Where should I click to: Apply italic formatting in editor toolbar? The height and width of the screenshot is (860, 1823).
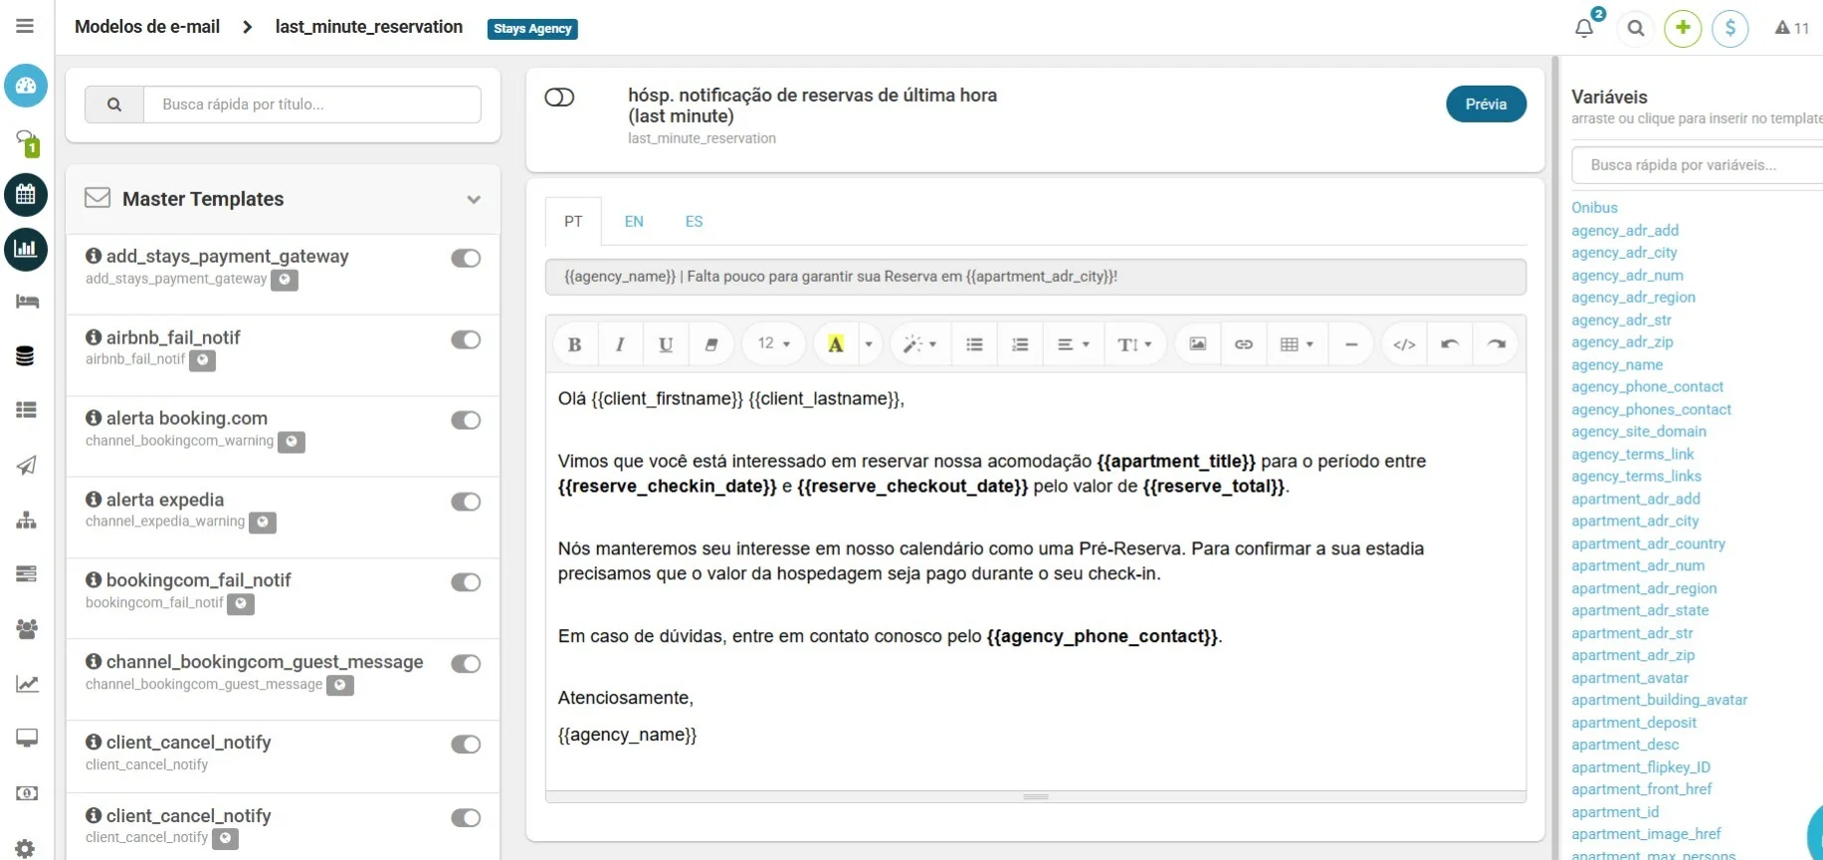point(620,344)
